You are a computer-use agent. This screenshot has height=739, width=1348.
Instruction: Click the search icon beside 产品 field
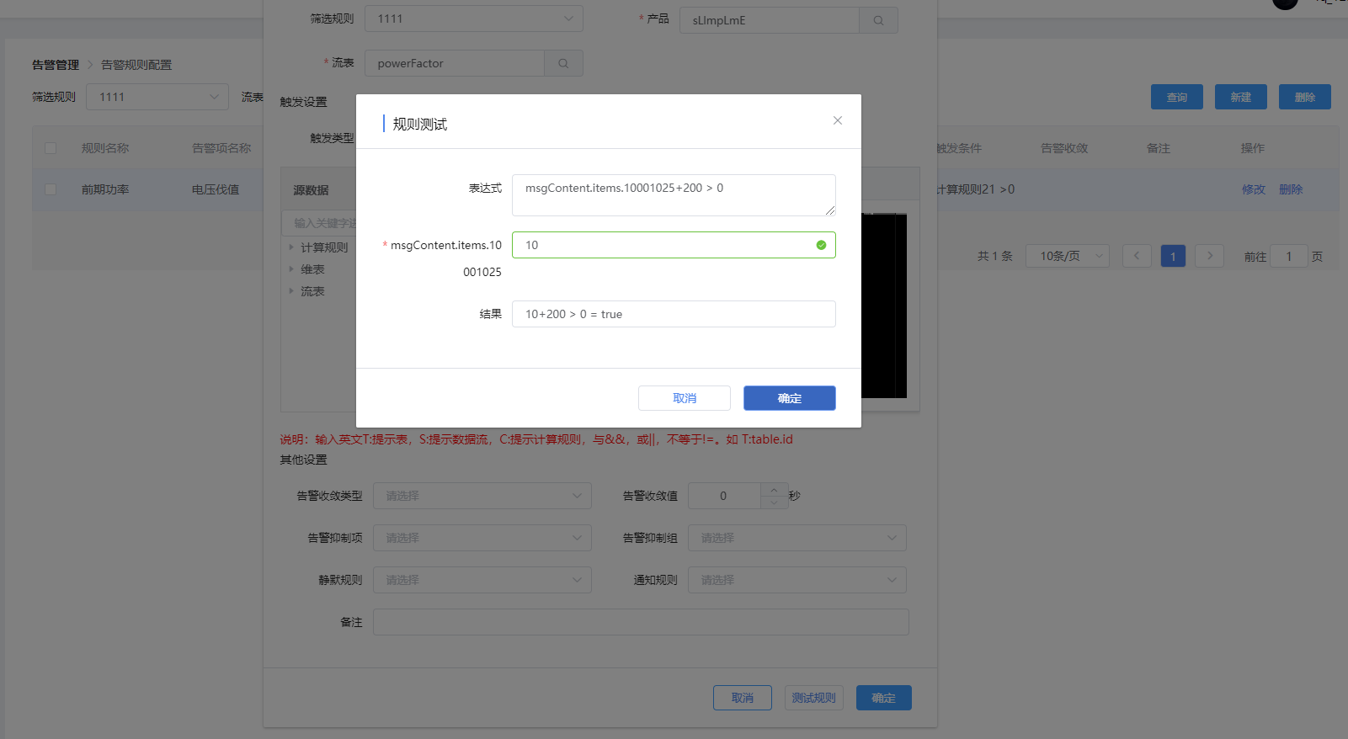(878, 20)
